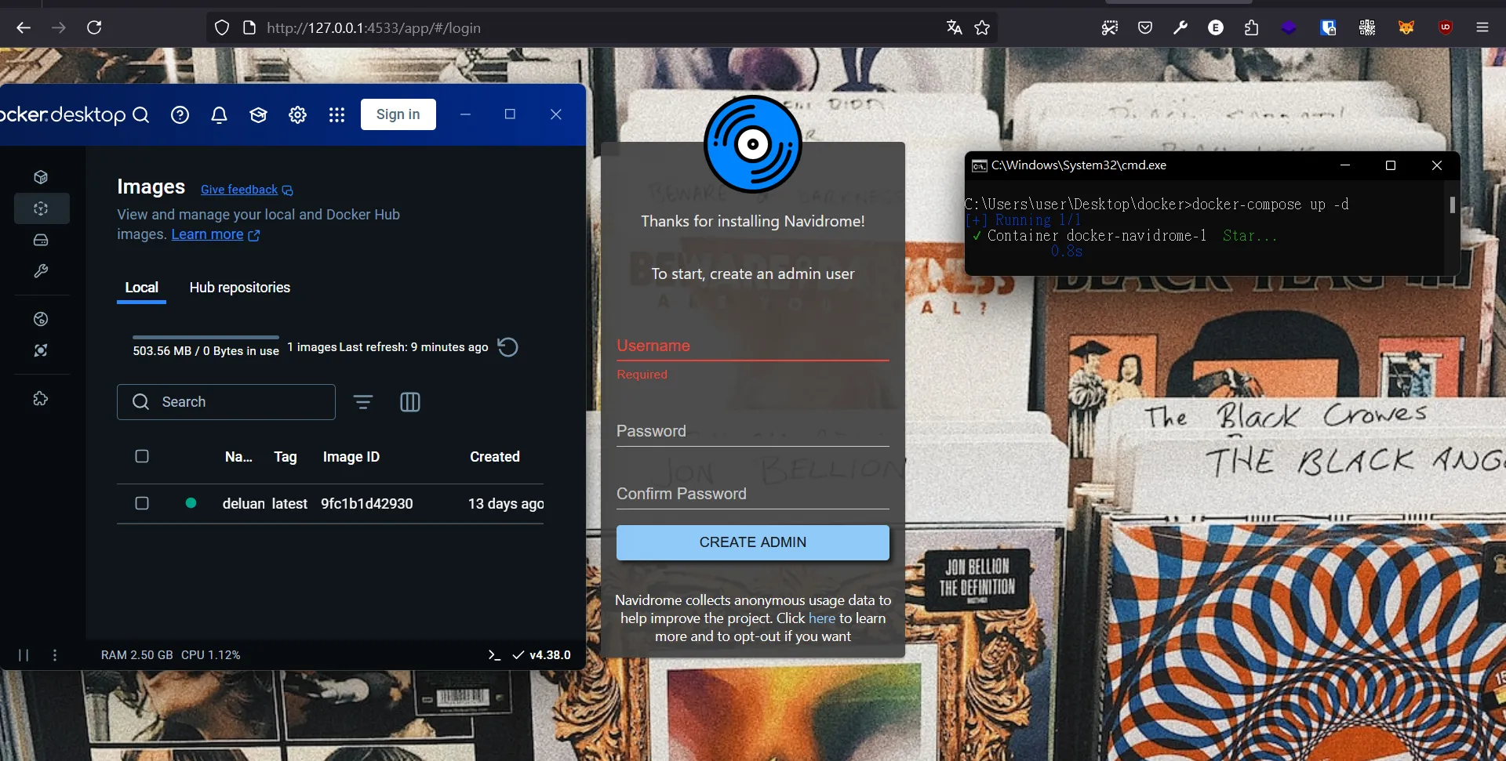
Task: Open Docker terminal icon in status bar
Action: (494, 655)
